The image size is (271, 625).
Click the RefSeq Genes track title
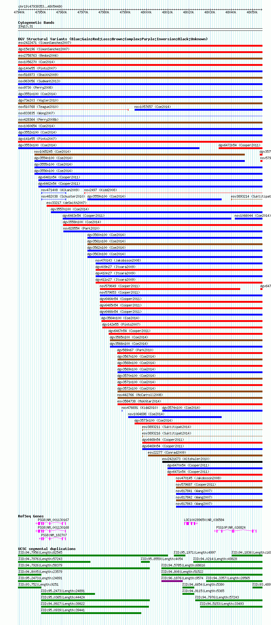(x=31, y=516)
